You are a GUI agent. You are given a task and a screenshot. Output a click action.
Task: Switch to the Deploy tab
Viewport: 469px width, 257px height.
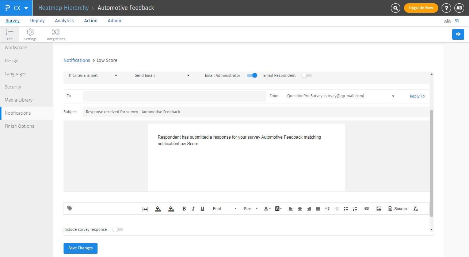(x=37, y=21)
